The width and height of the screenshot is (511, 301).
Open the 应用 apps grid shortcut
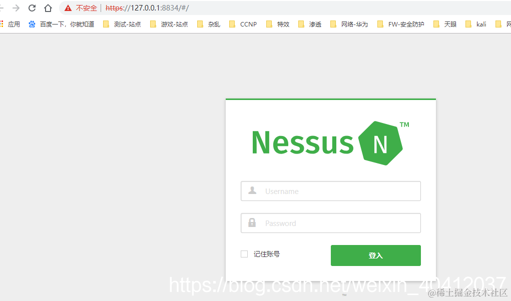pyautogui.click(x=11, y=24)
